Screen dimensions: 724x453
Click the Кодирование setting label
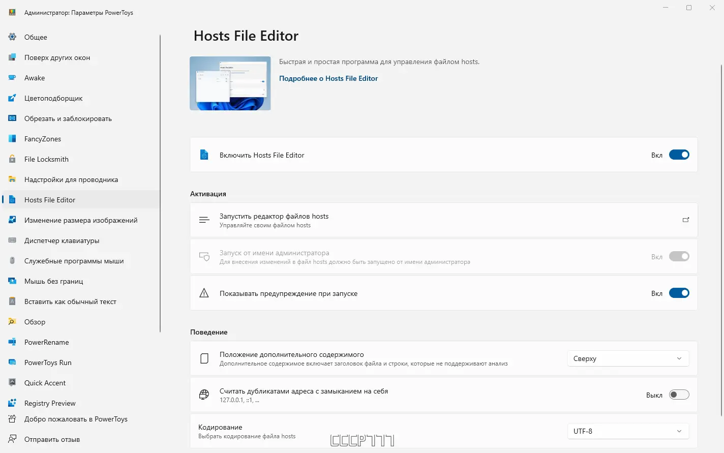point(220,427)
